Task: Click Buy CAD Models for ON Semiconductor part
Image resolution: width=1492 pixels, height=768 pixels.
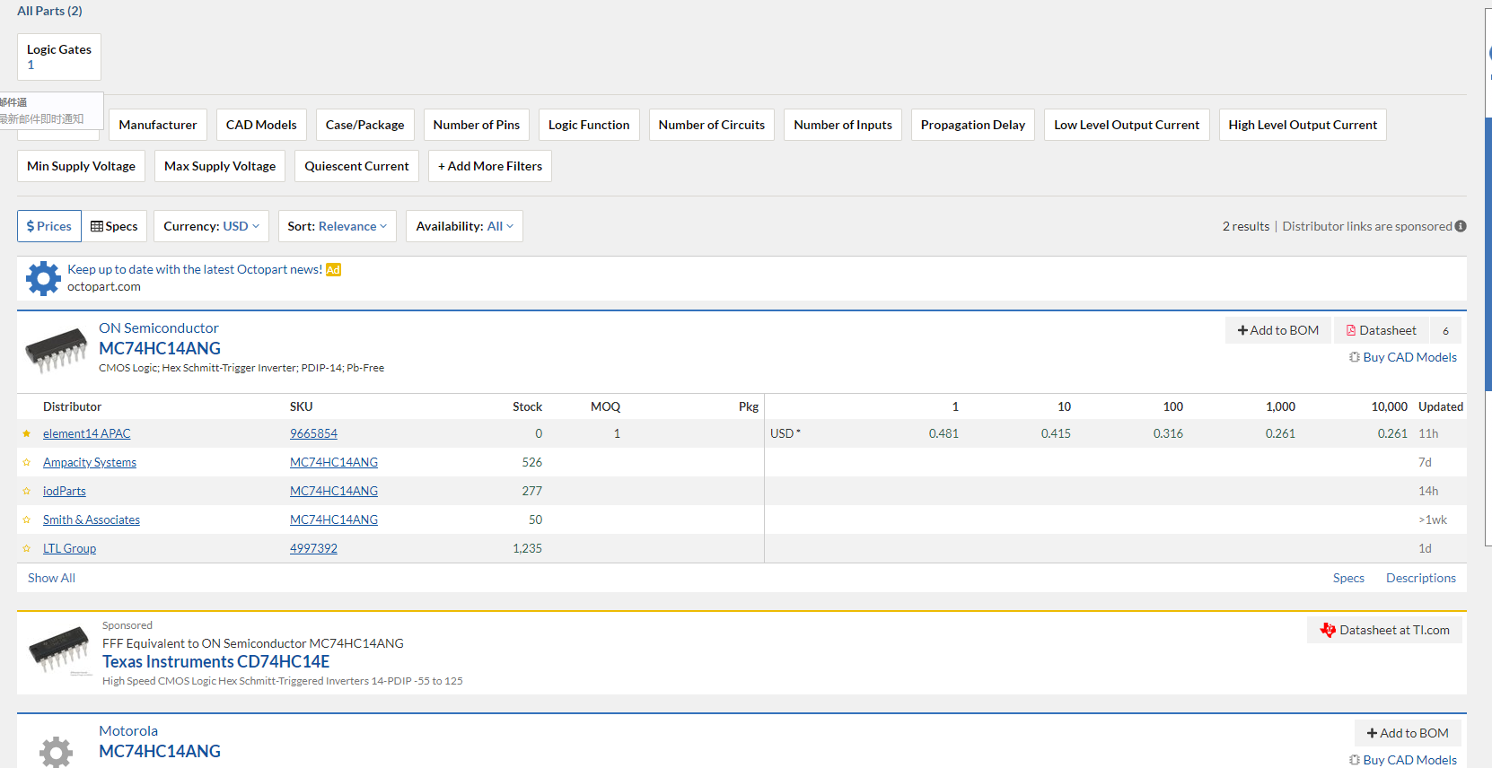Action: click(1403, 357)
